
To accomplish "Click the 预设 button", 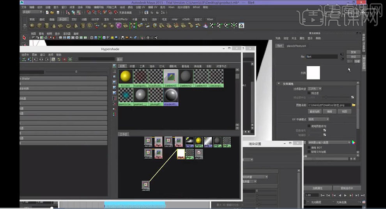I will point(354,57).
